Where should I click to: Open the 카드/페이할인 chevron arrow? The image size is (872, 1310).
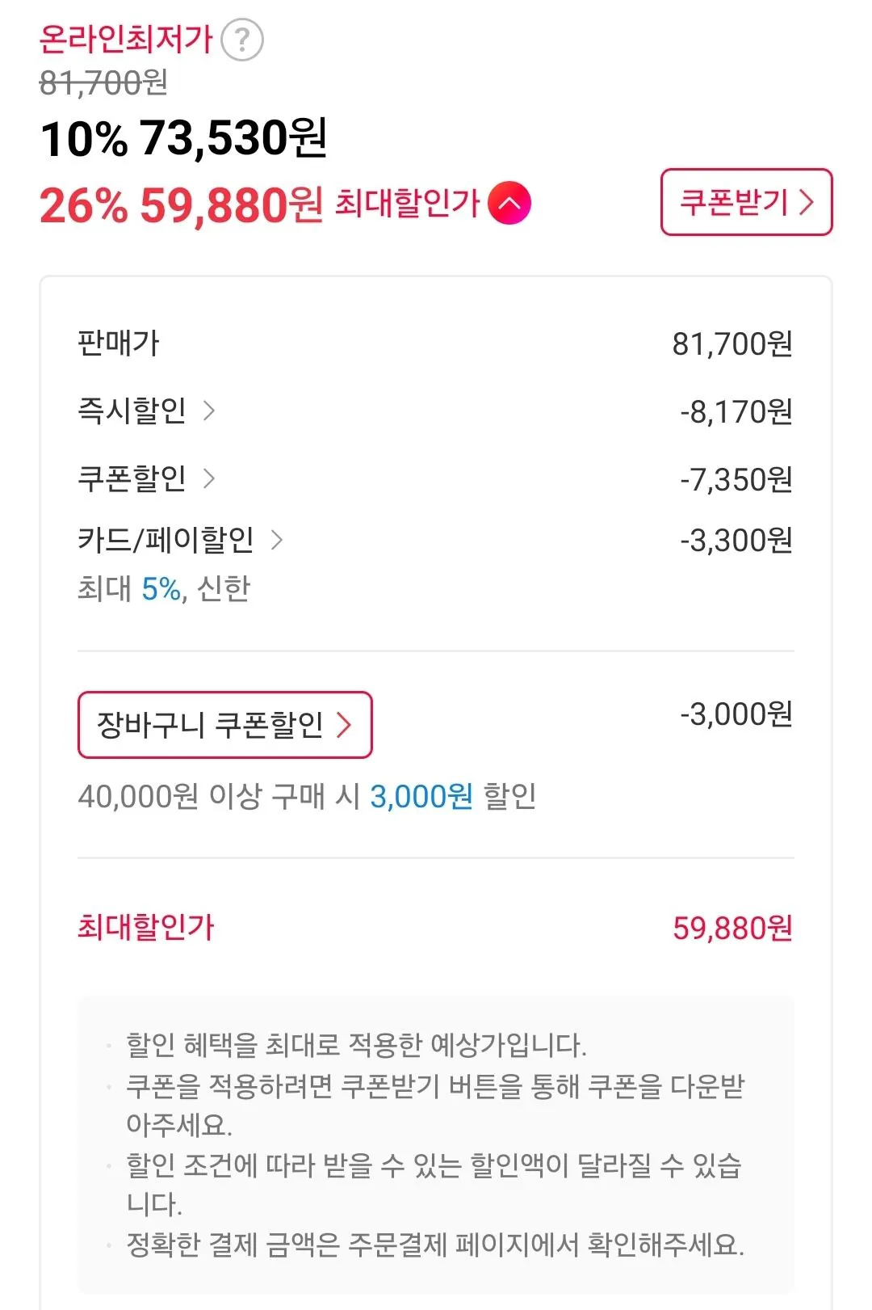point(277,540)
